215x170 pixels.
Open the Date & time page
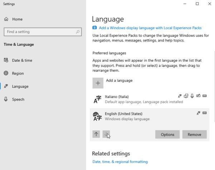tap(22, 60)
